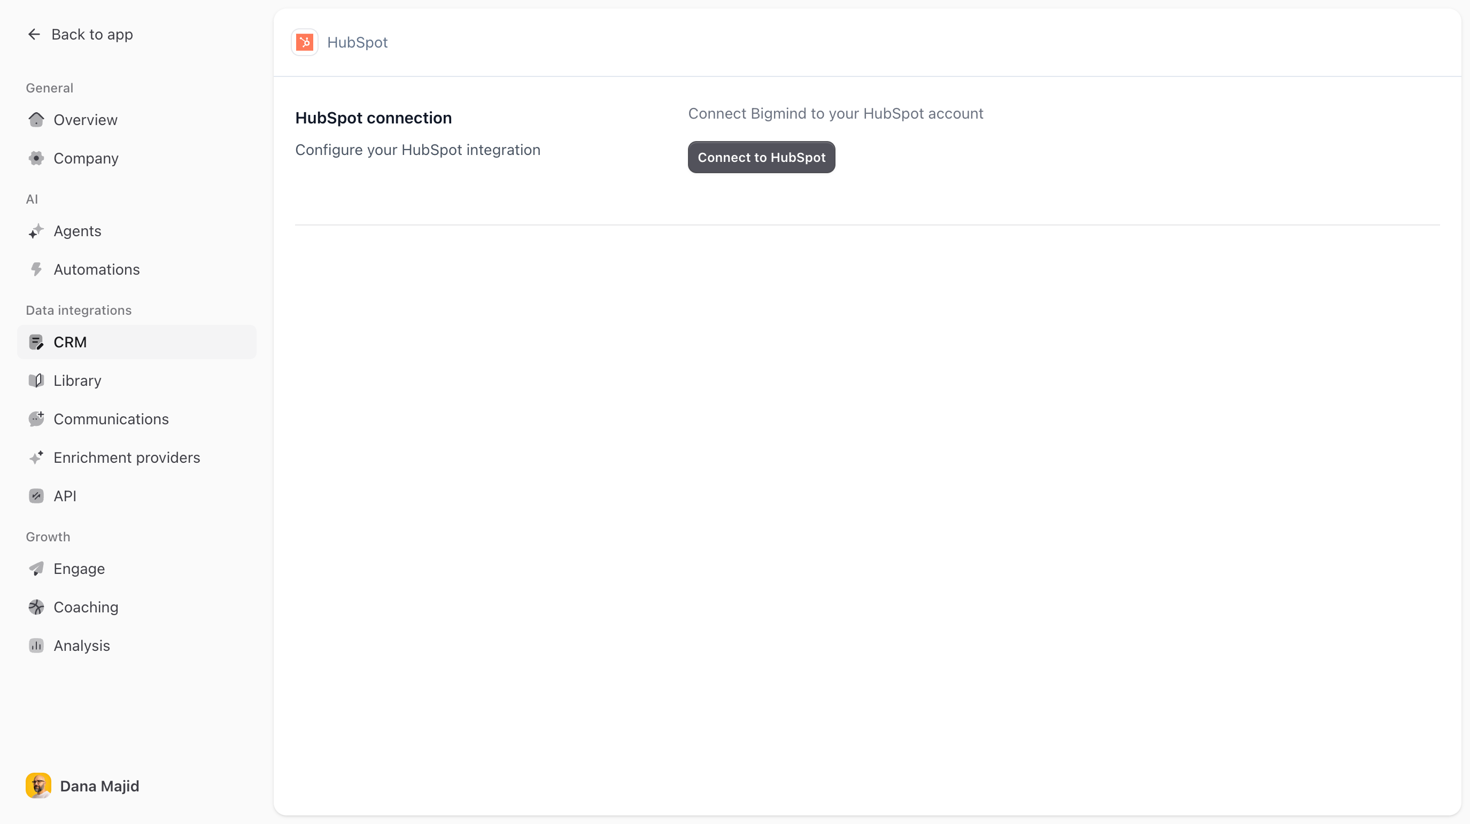Open the Overview settings page
The image size is (1470, 824).
coord(137,120)
